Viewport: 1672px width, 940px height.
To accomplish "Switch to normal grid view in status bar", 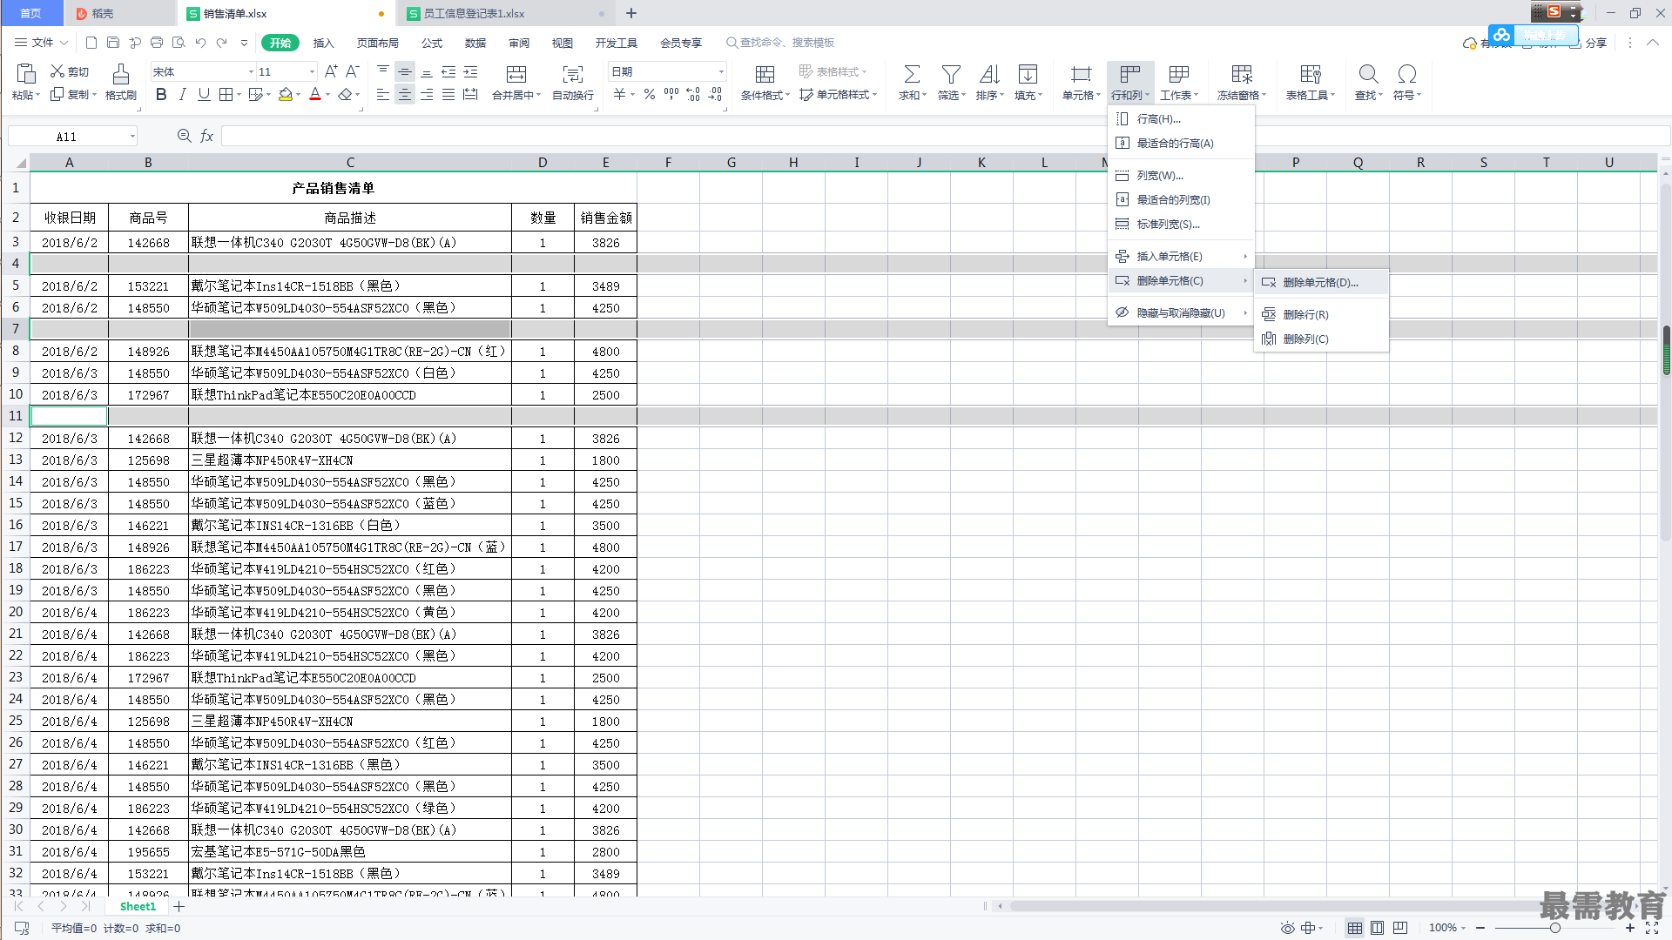I will pos(1355,928).
